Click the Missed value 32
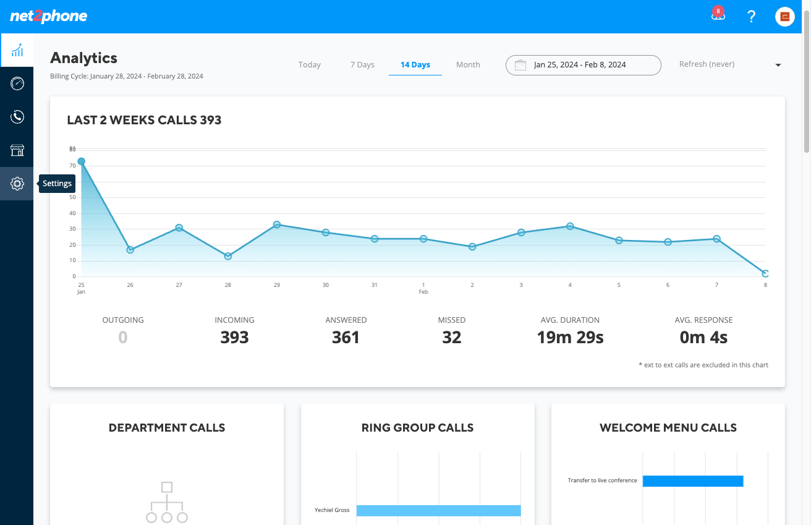The width and height of the screenshot is (811, 525). coord(452,338)
